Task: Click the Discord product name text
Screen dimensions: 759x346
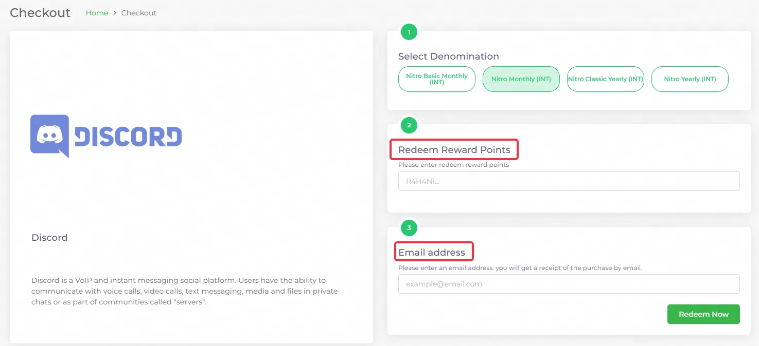Action: [49, 238]
